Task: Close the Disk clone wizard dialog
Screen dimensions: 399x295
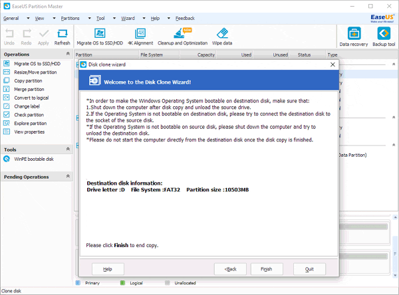Action: coord(332,64)
